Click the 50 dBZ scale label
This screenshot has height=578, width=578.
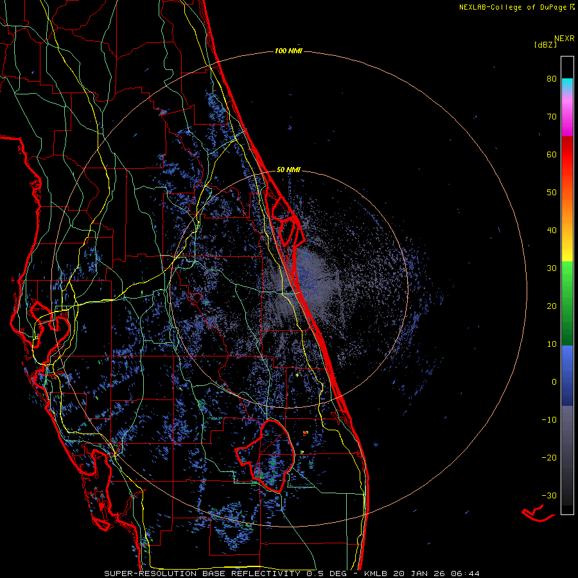[x=552, y=193]
